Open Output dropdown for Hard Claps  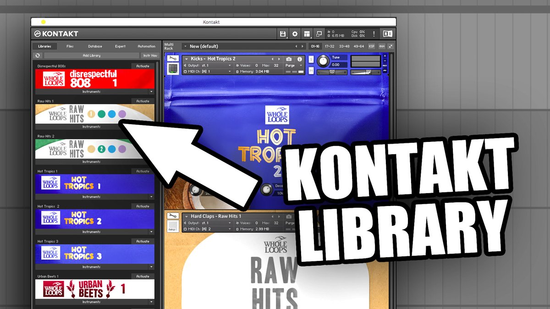(x=207, y=223)
